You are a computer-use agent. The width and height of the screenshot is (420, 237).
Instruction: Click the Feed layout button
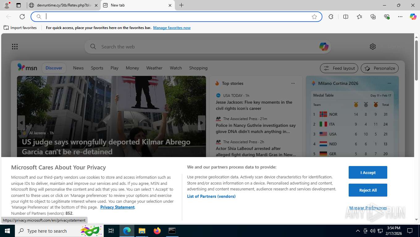pyautogui.click(x=339, y=68)
